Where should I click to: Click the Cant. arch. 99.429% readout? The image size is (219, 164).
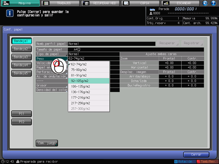point(200,23)
